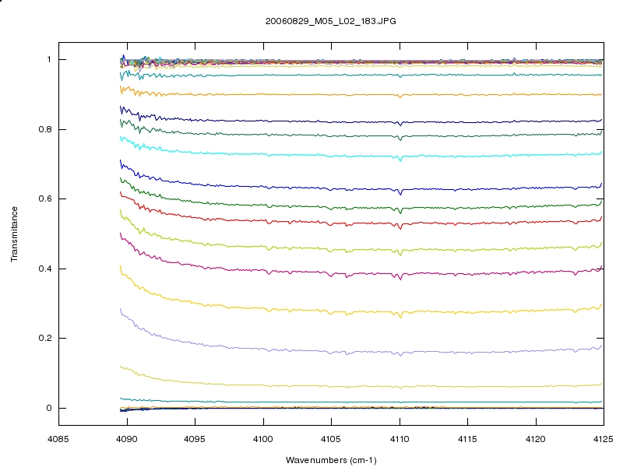623x467 pixels.
Task: Click x-axis tick label 4125
Action: (x=604, y=439)
